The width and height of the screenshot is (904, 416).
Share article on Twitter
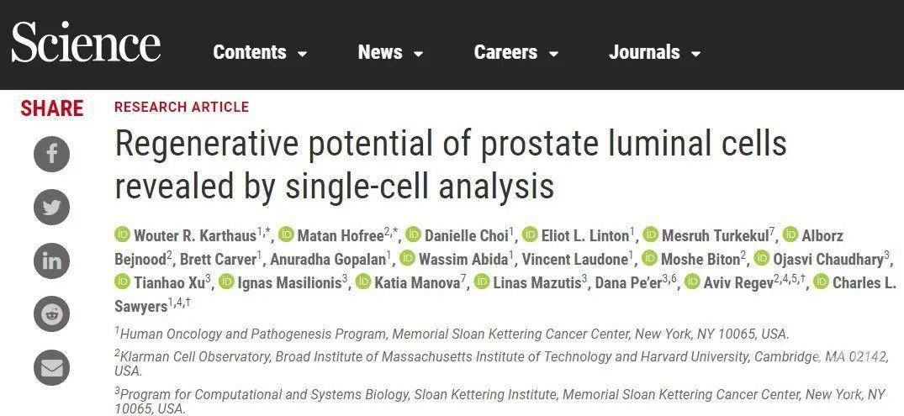[51, 208]
